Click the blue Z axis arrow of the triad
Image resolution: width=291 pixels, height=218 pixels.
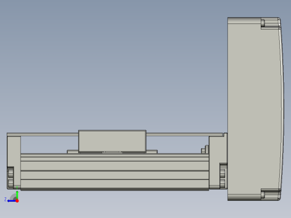coord(12,201)
